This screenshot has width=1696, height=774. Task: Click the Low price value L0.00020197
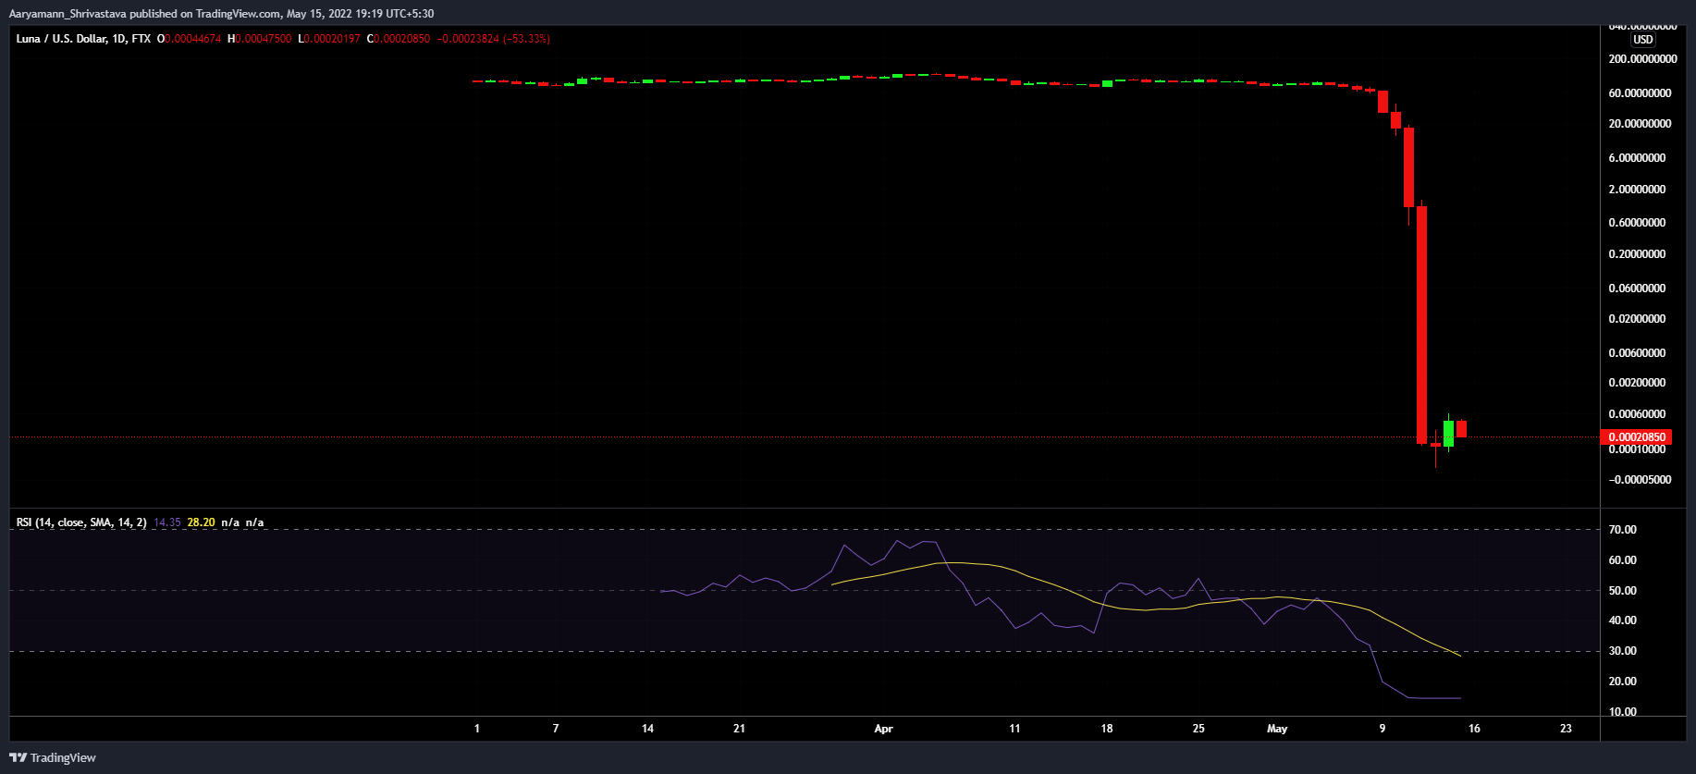point(329,39)
